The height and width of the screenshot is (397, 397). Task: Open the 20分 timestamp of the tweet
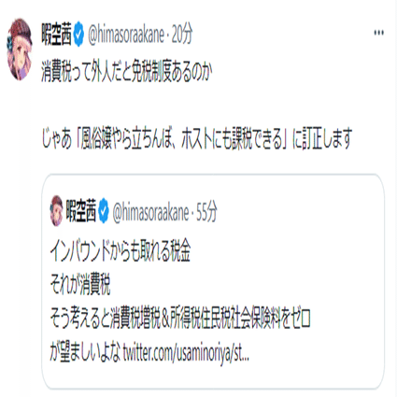(x=182, y=35)
